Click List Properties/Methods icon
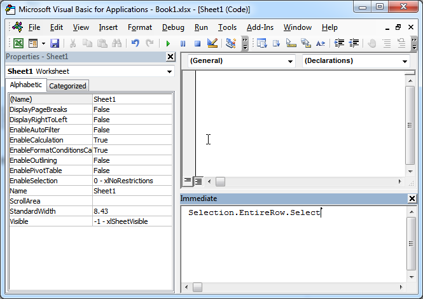 [x=261, y=43]
